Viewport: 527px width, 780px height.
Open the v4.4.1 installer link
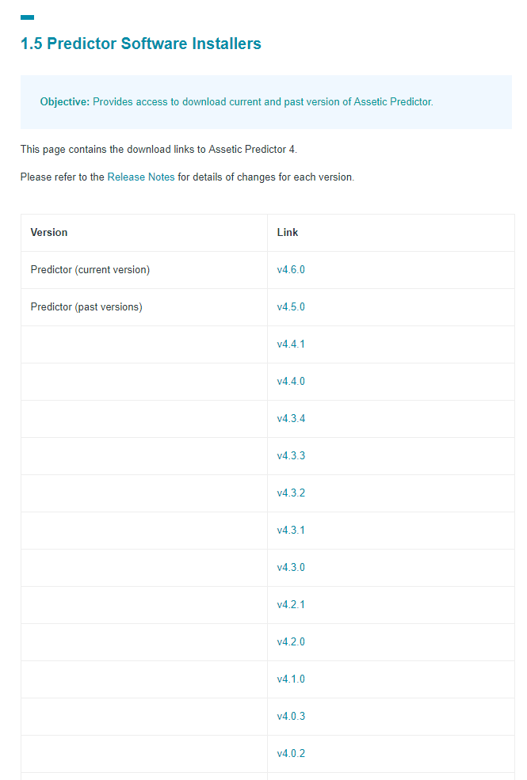(291, 344)
